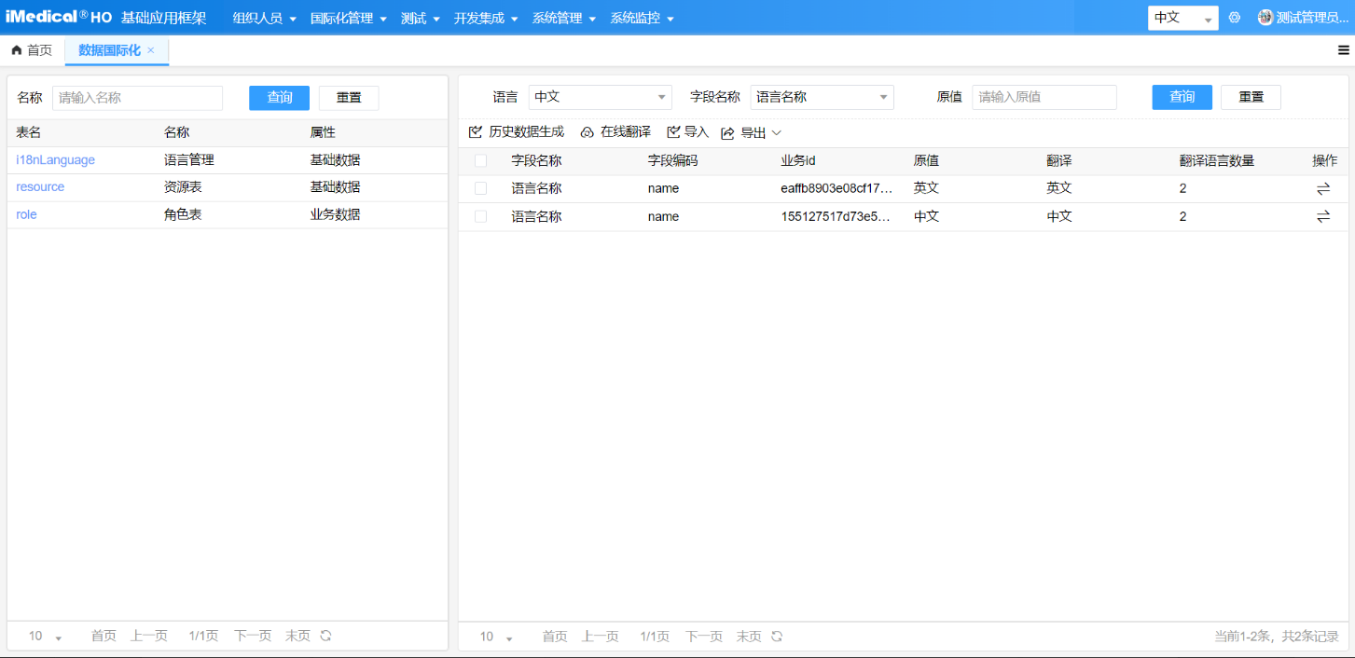Open the hamburger menu at tab bar right
1355x658 pixels.
click(1344, 50)
